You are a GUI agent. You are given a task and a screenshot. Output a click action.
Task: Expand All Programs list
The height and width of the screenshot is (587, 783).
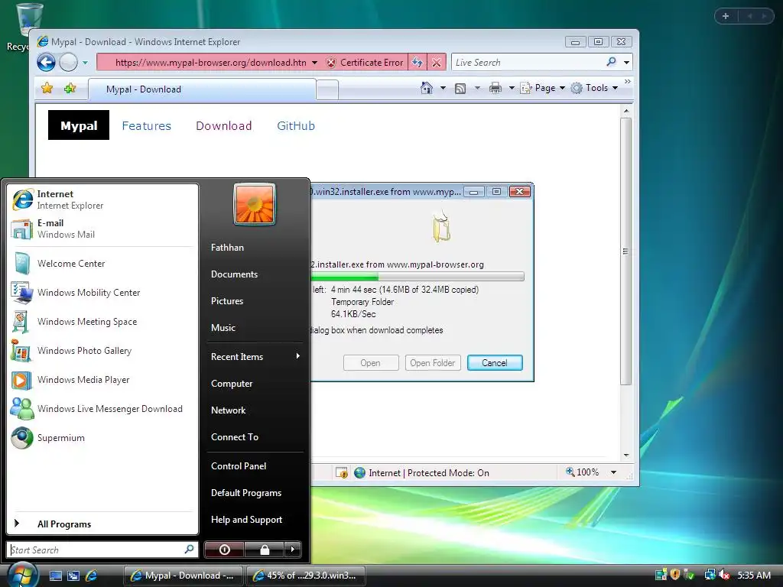pyautogui.click(x=102, y=524)
